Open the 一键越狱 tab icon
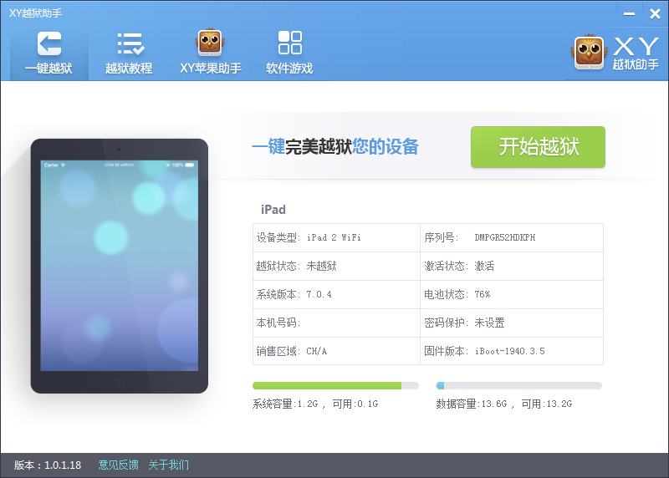The height and width of the screenshot is (478, 669). (49, 43)
